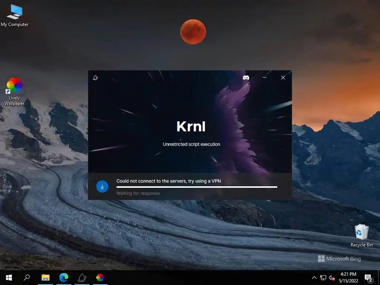Open Lively Wallpaper from taskbar
The image size is (380, 285).
tap(100, 278)
